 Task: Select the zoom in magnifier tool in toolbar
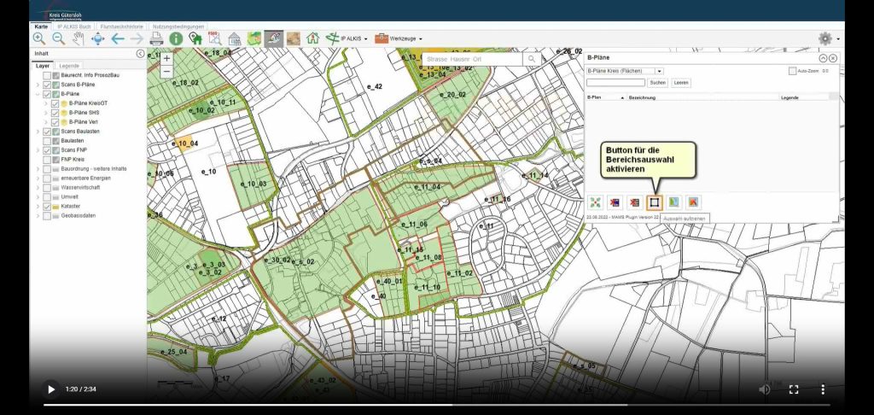[39, 38]
